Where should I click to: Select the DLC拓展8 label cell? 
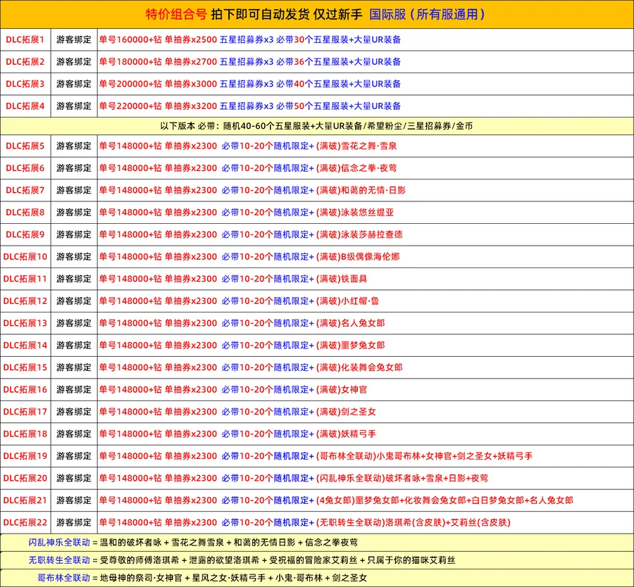point(25,212)
